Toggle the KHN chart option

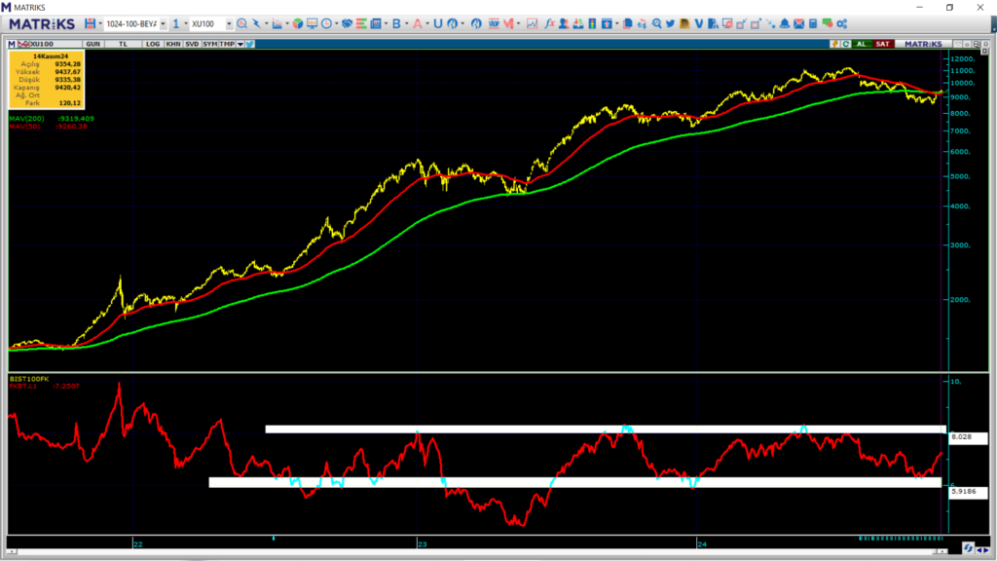tap(172, 44)
